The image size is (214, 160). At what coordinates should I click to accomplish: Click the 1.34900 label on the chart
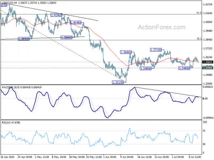pos(184,68)
